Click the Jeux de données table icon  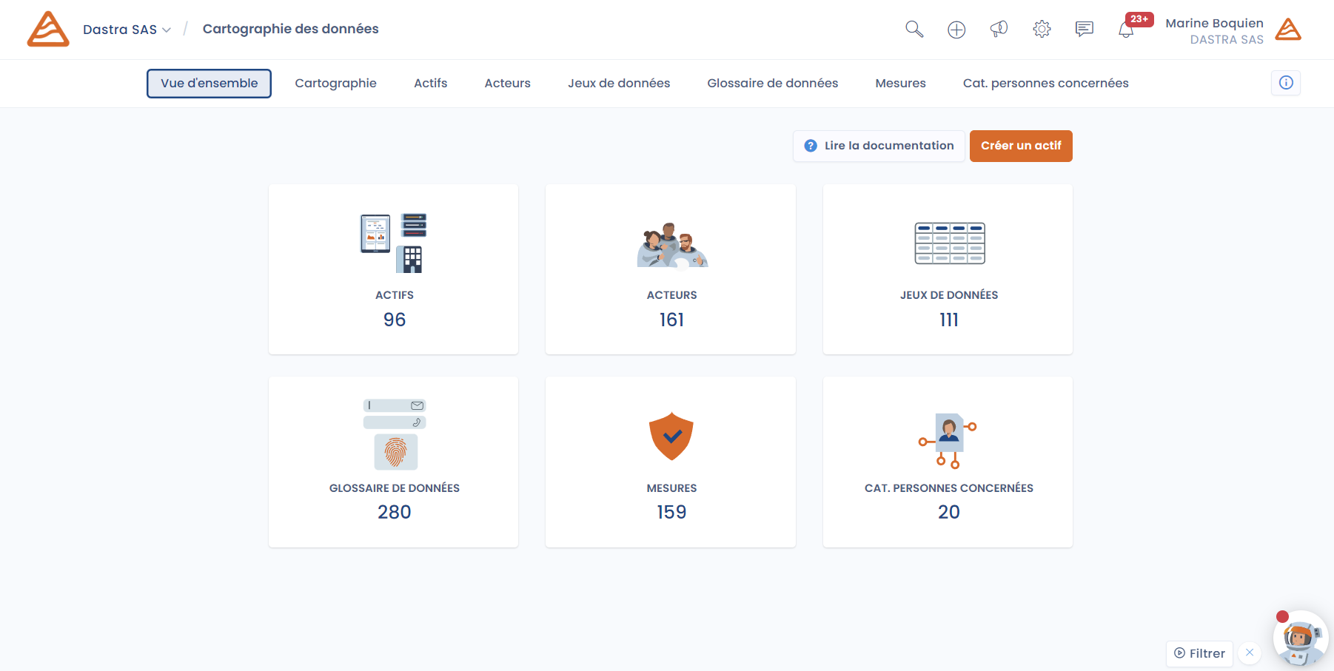click(x=950, y=243)
